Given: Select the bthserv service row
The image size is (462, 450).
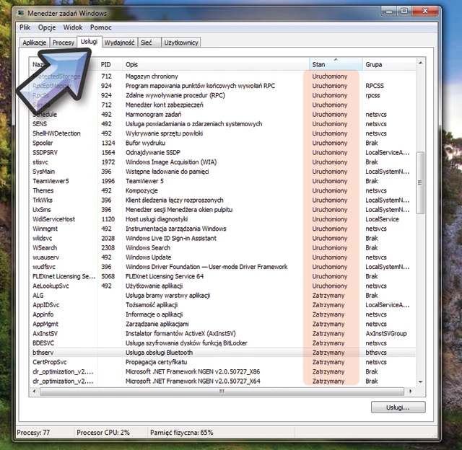Looking at the screenshot, I should (222, 353).
